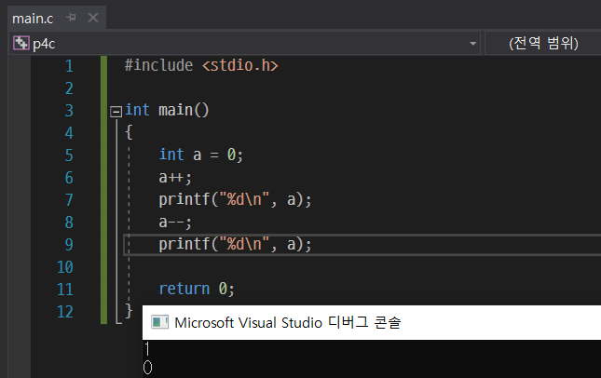The height and width of the screenshot is (378, 601).
Task: Close the main.c tab
Action: tap(93, 18)
